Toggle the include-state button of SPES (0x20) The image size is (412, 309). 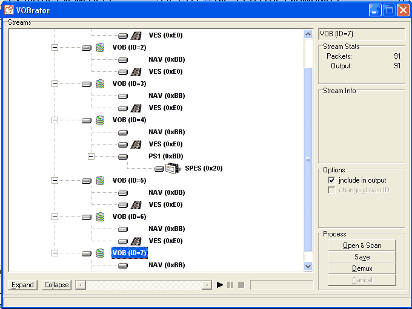159,169
